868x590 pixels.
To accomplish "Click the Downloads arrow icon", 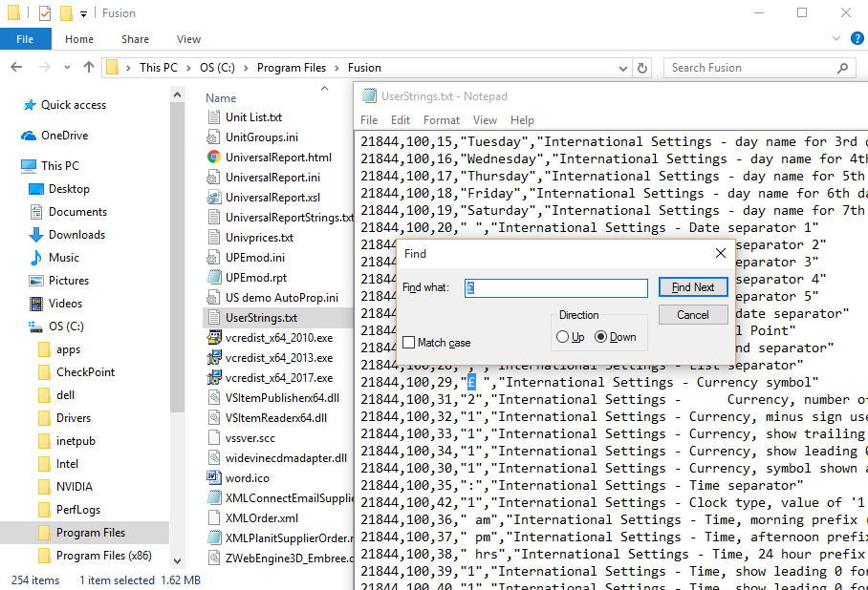I will [36, 235].
